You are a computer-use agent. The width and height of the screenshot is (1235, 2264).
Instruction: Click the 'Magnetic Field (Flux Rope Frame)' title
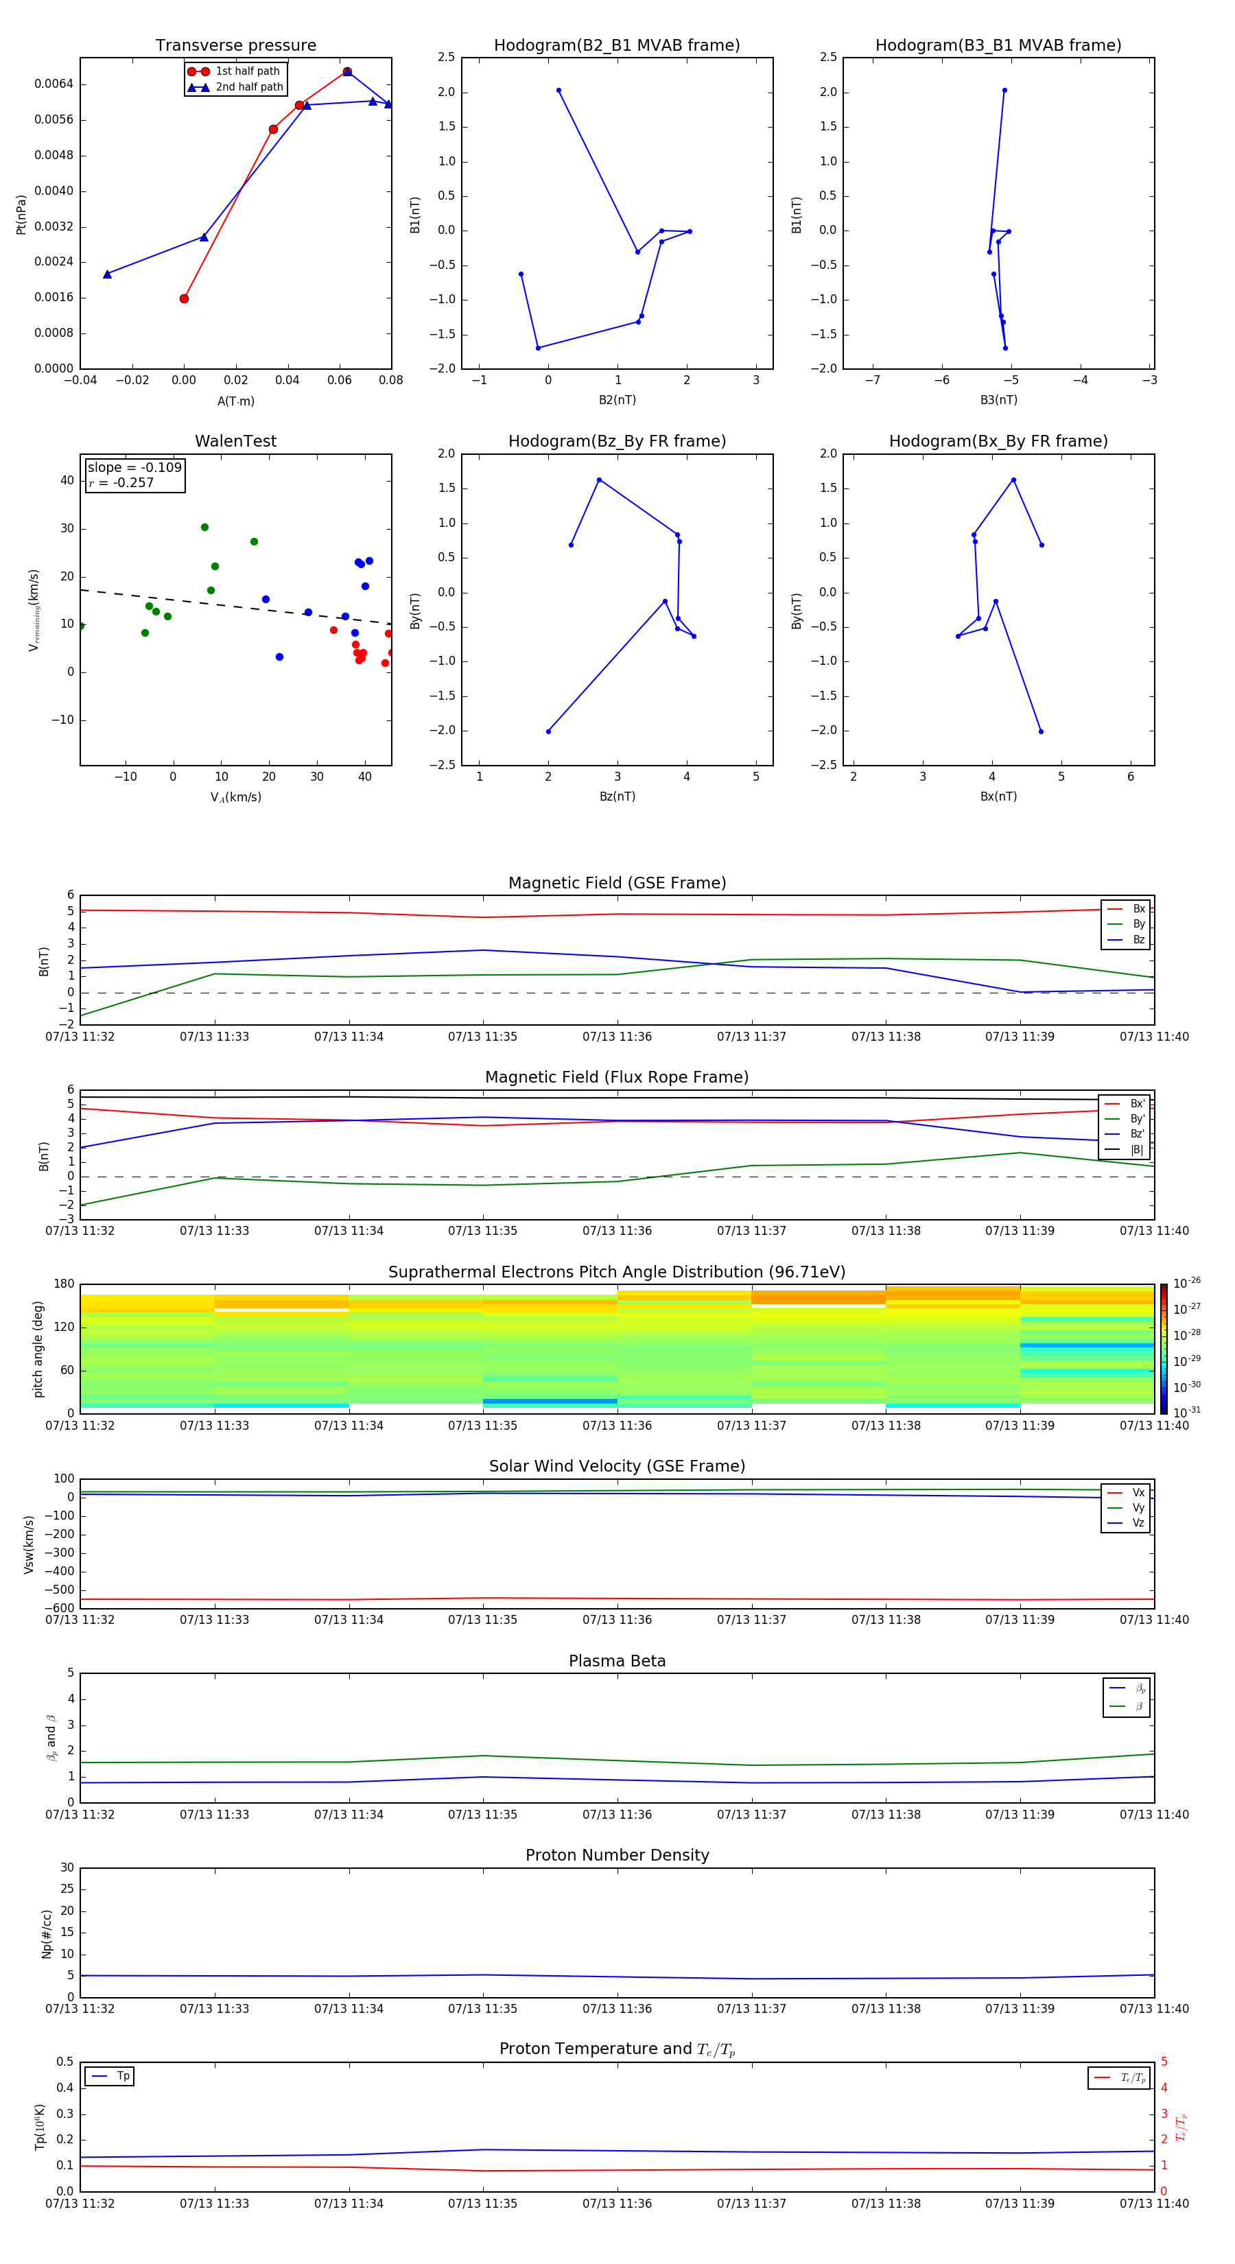coord(617,1078)
